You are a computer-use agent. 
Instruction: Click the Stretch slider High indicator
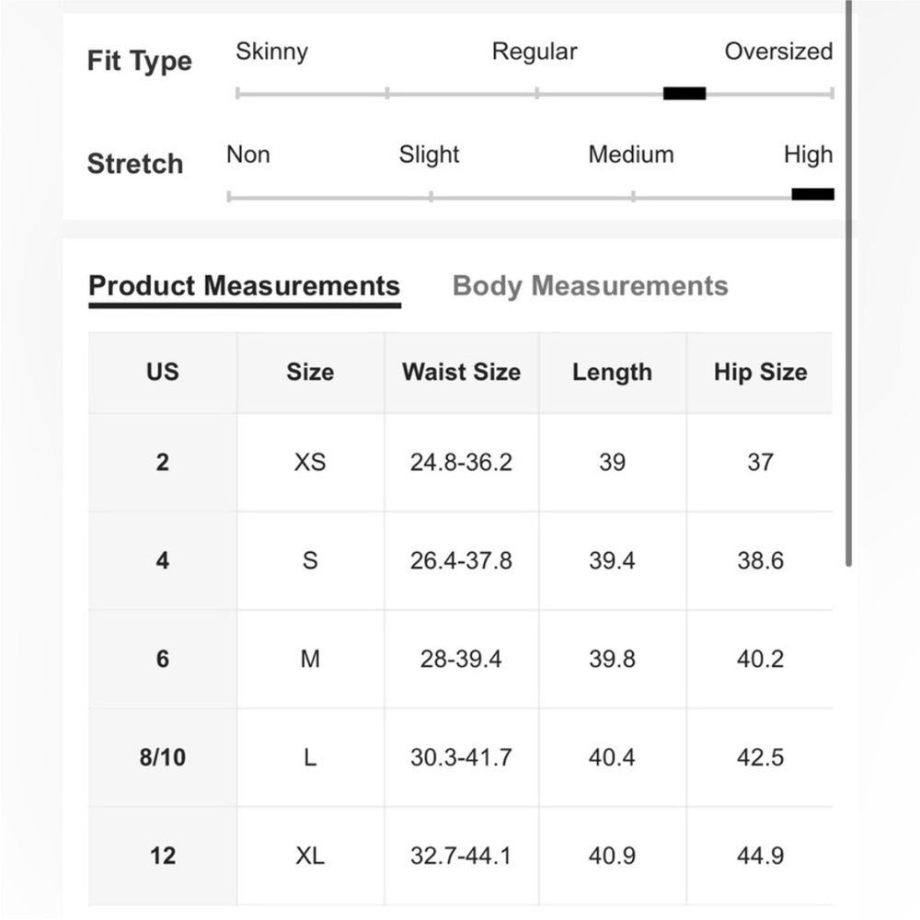tap(812, 194)
